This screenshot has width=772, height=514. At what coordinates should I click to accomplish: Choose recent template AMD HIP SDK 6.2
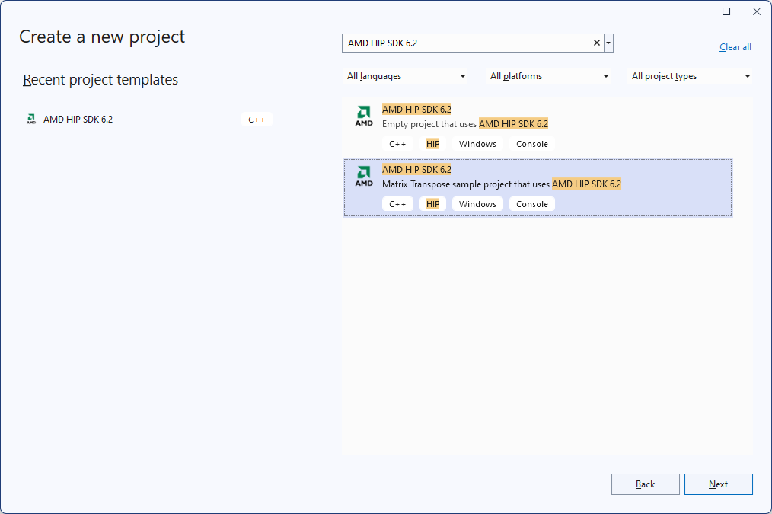tap(78, 119)
